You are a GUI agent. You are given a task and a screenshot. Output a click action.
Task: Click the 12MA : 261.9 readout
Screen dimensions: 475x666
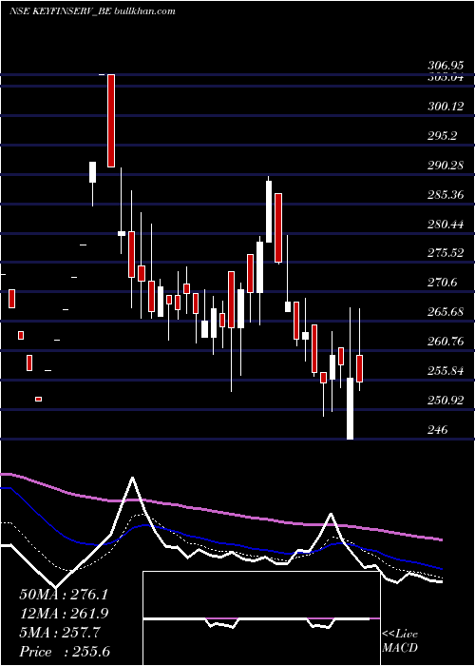[x=64, y=614]
